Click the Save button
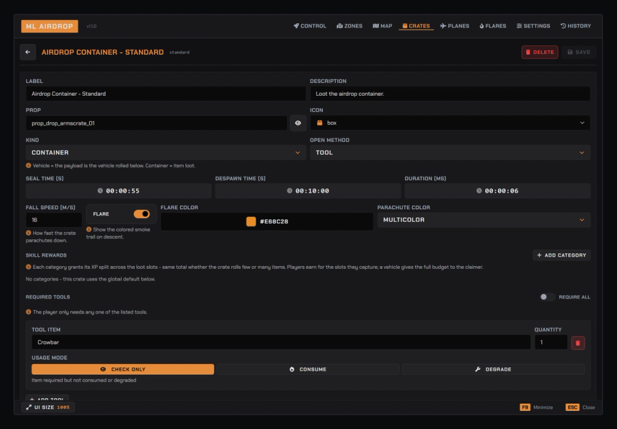This screenshot has width=617, height=429. point(579,52)
